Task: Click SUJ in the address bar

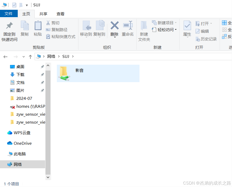Action: pyautogui.click(x=66, y=56)
